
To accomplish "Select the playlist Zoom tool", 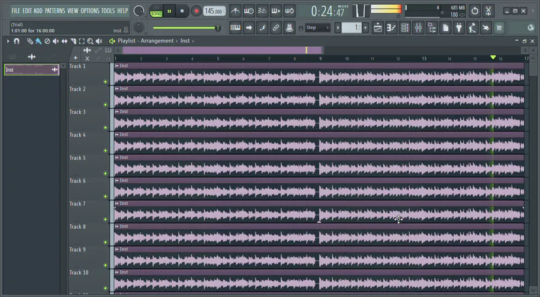I will click(90, 41).
